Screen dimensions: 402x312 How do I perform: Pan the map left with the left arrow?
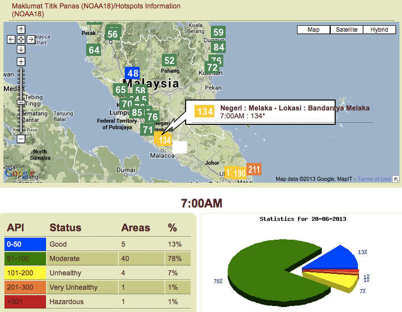click(11, 39)
